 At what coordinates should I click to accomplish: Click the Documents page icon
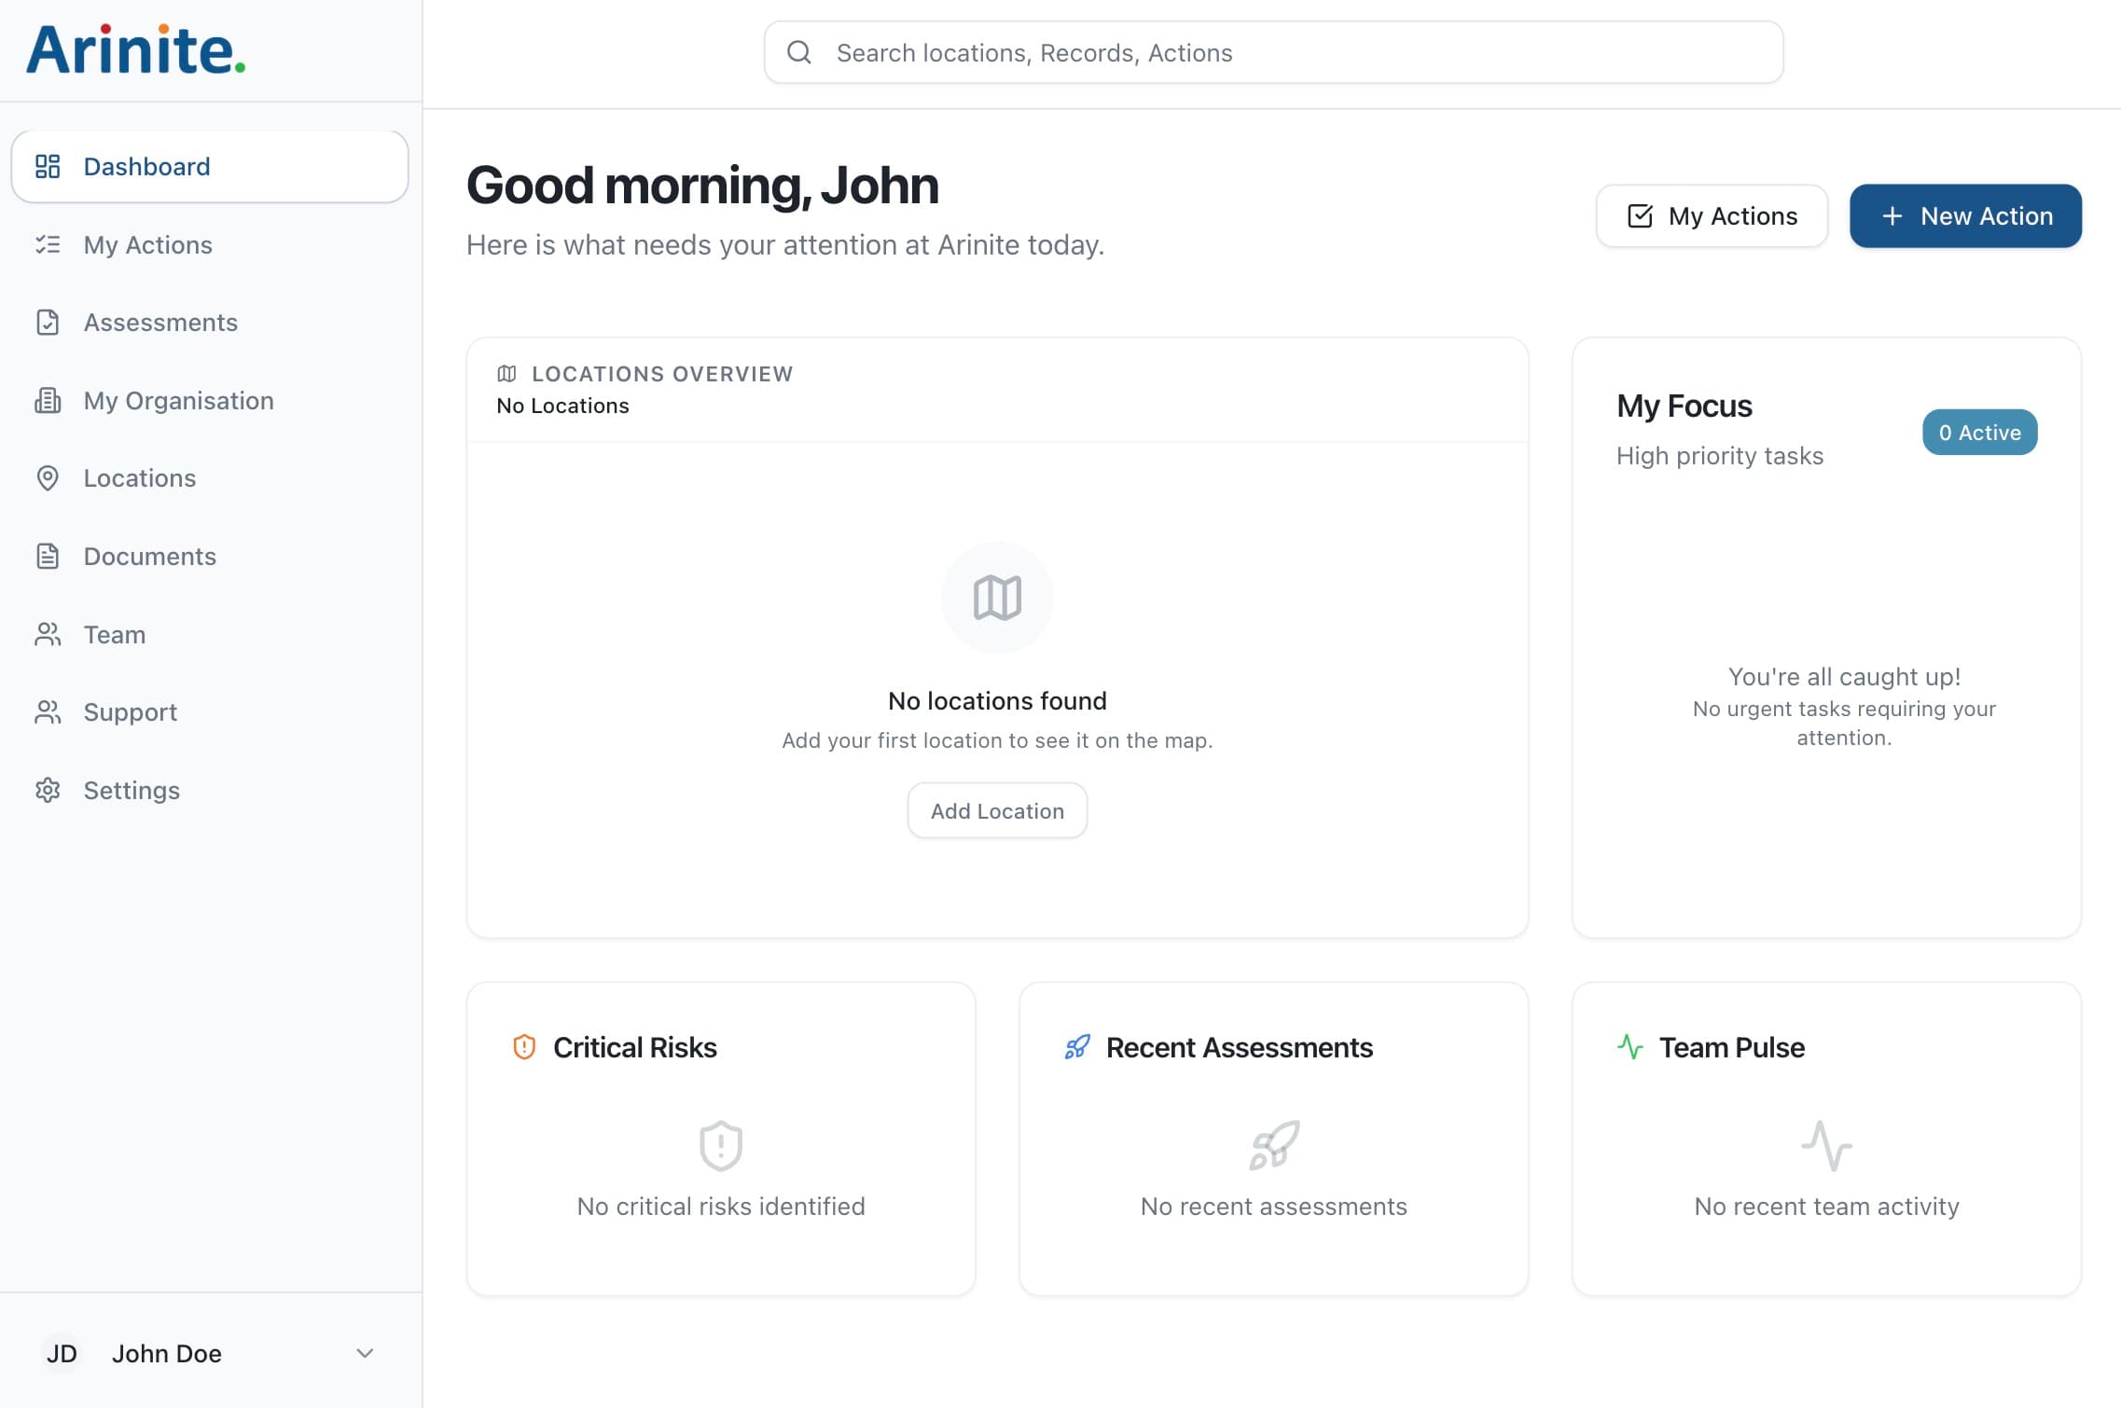(49, 556)
